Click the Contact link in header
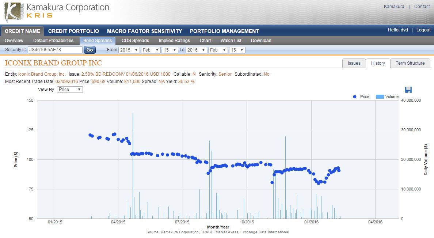 [422, 6]
